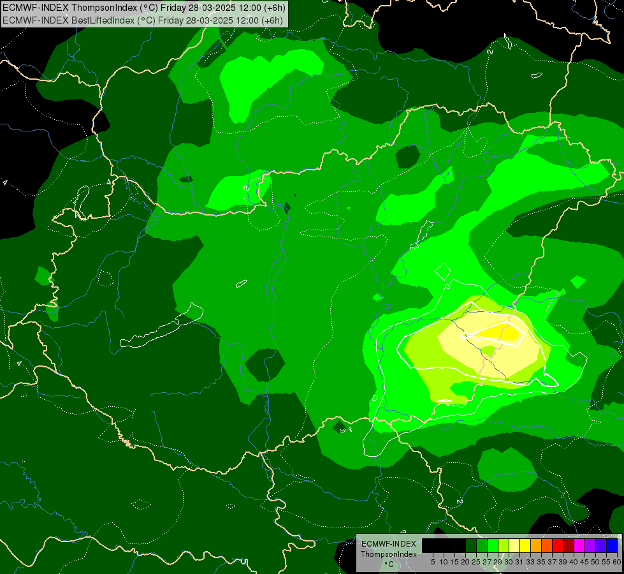Viewport: 624px width, 574px height.
Task: Click the 0 contour label above yellow area
Action: 447,286
